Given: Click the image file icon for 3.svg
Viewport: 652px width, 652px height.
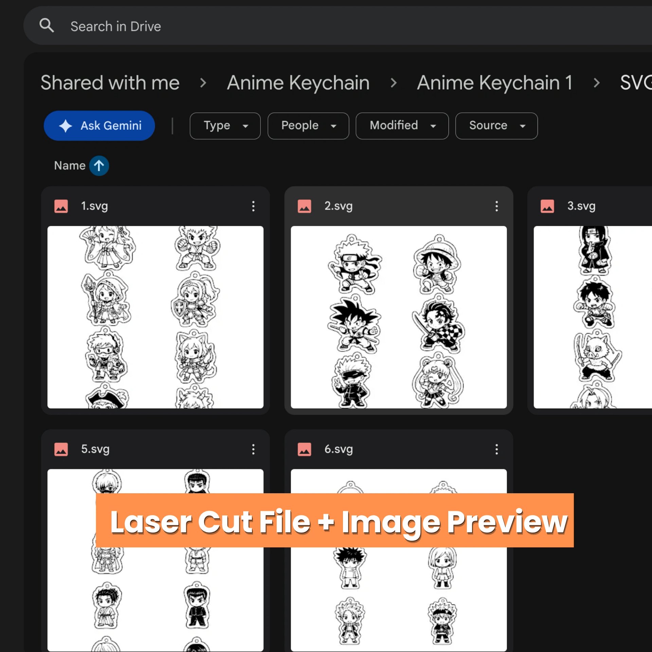Looking at the screenshot, I should click(547, 206).
